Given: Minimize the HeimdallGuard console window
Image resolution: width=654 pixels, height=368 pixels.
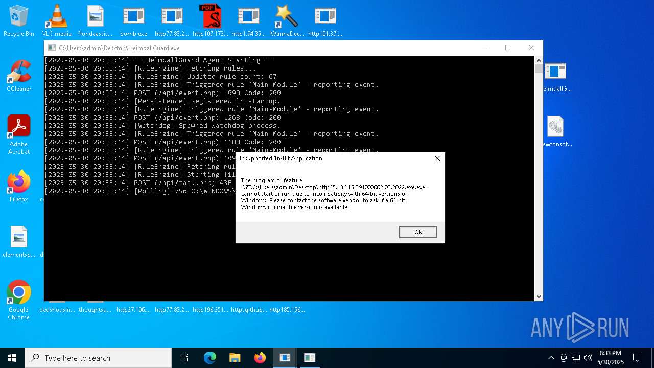Looking at the screenshot, I should point(484,48).
